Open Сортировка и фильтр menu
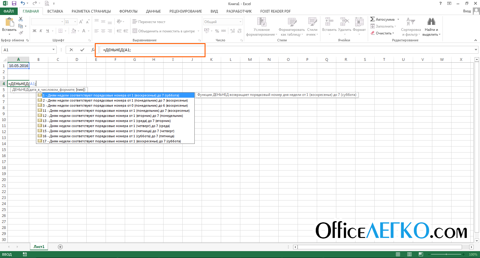480x258 pixels. pyautogui.click(x=411, y=27)
